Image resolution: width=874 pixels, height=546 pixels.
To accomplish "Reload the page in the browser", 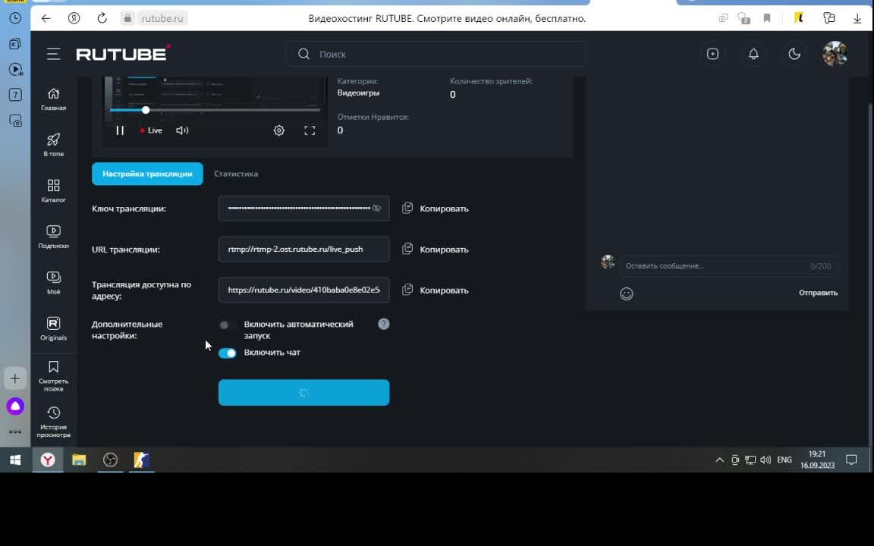I will (x=102, y=18).
